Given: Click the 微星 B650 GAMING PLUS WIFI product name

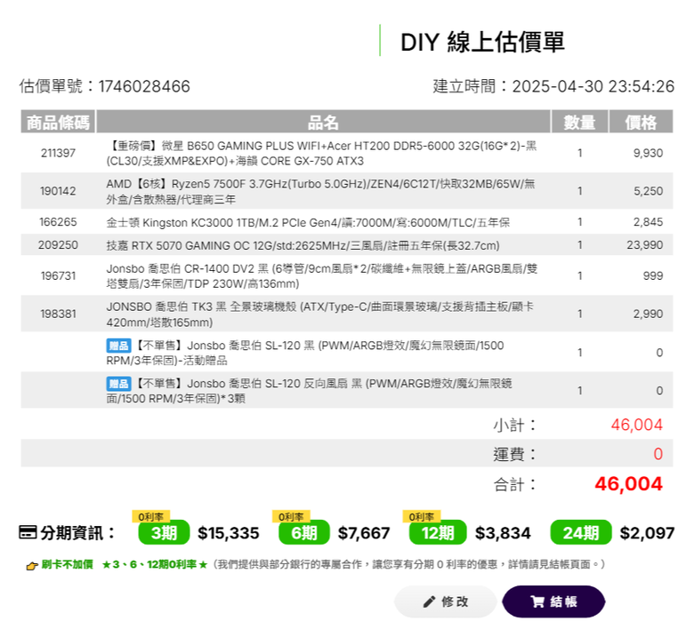Looking at the screenshot, I should click(x=321, y=153).
